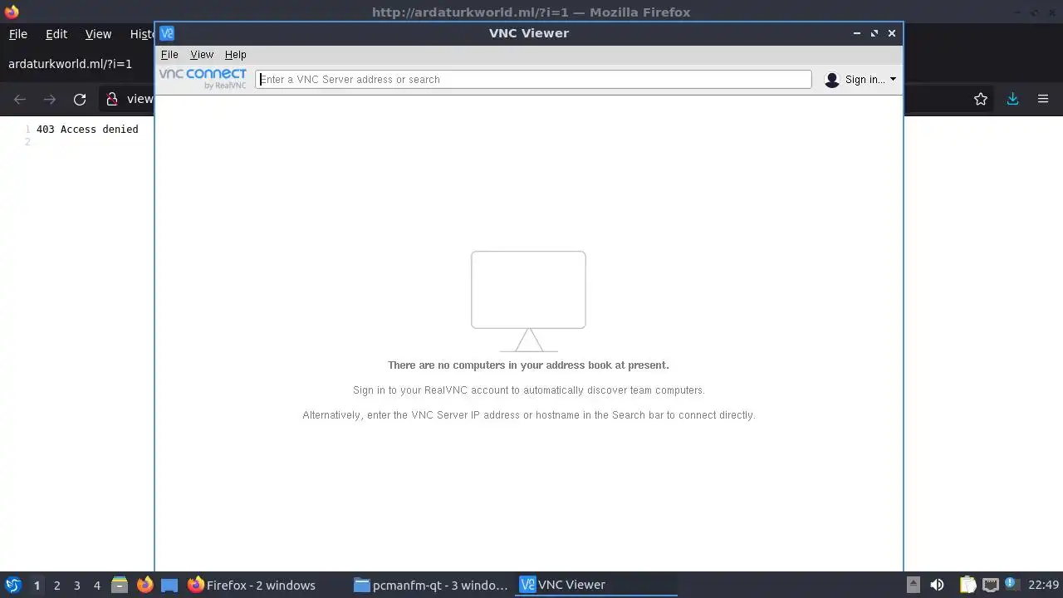Click Firefox forward arrow button
The height and width of the screenshot is (598, 1063).
(50, 99)
